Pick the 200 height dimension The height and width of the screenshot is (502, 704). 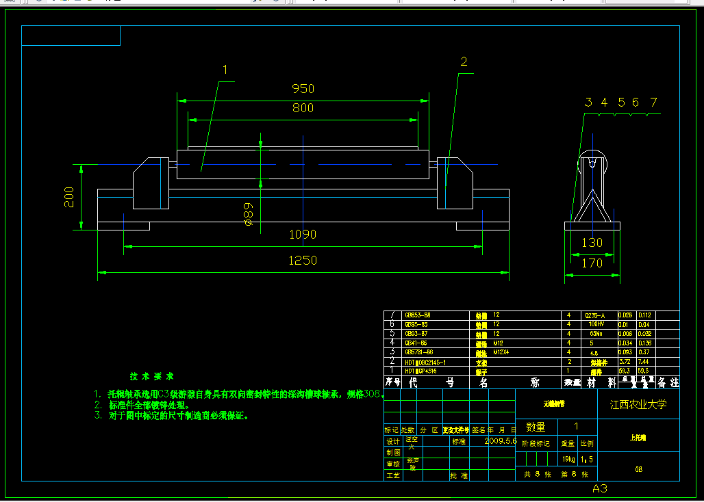click(x=70, y=197)
